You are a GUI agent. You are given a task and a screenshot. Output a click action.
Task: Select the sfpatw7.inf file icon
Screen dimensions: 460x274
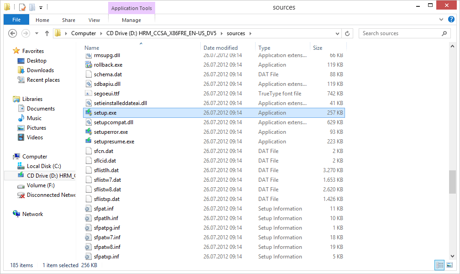[x=89, y=237]
